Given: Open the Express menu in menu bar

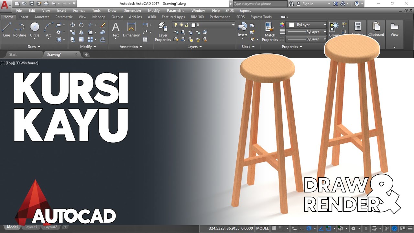Looking at the screenshot, I should pos(245,11).
